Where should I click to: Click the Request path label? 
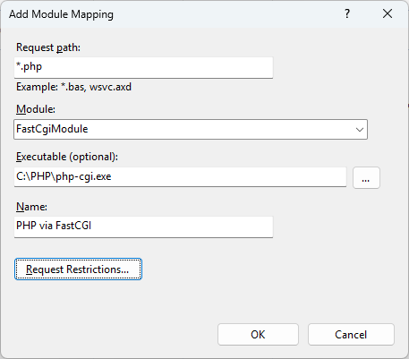click(x=48, y=47)
